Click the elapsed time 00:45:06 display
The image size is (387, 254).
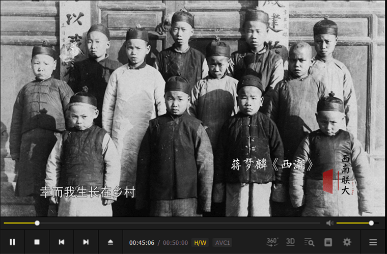(x=142, y=243)
